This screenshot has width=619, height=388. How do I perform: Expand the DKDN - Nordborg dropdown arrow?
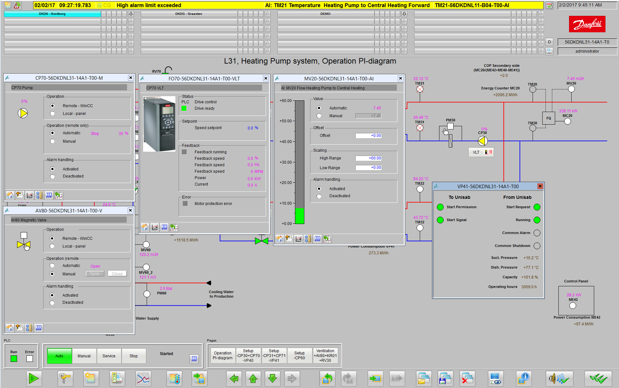pos(131,14)
